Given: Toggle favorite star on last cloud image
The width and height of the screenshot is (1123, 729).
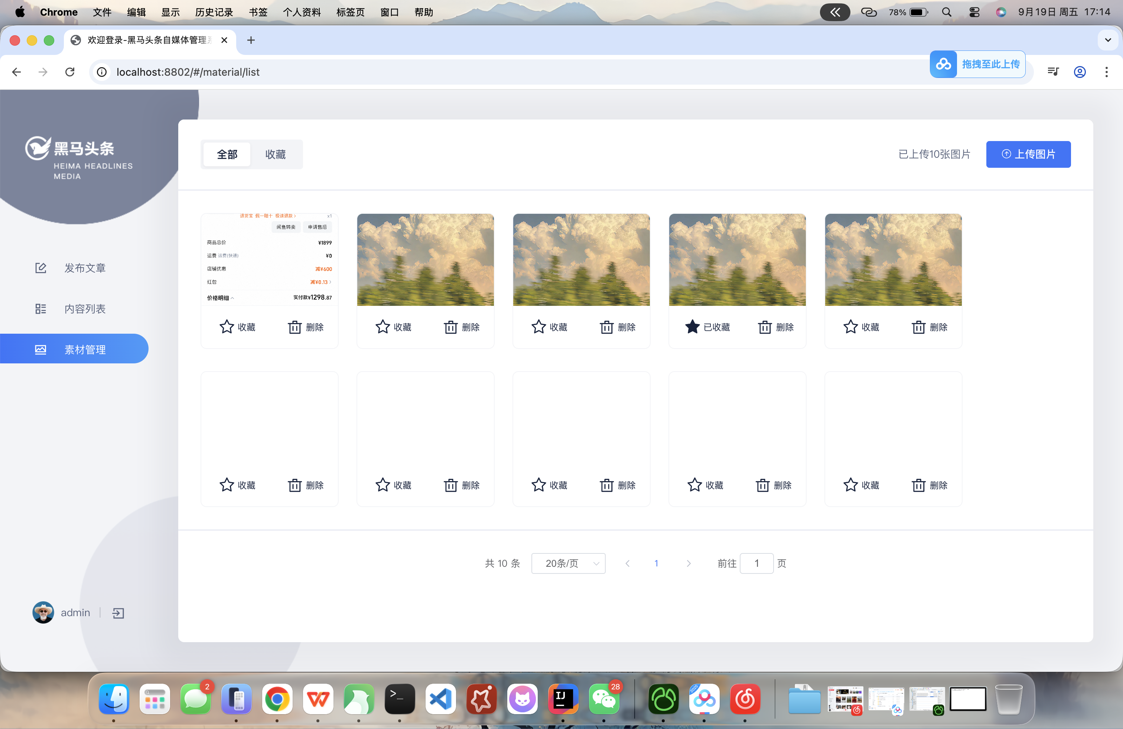Looking at the screenshot, I should click(850, 327).
